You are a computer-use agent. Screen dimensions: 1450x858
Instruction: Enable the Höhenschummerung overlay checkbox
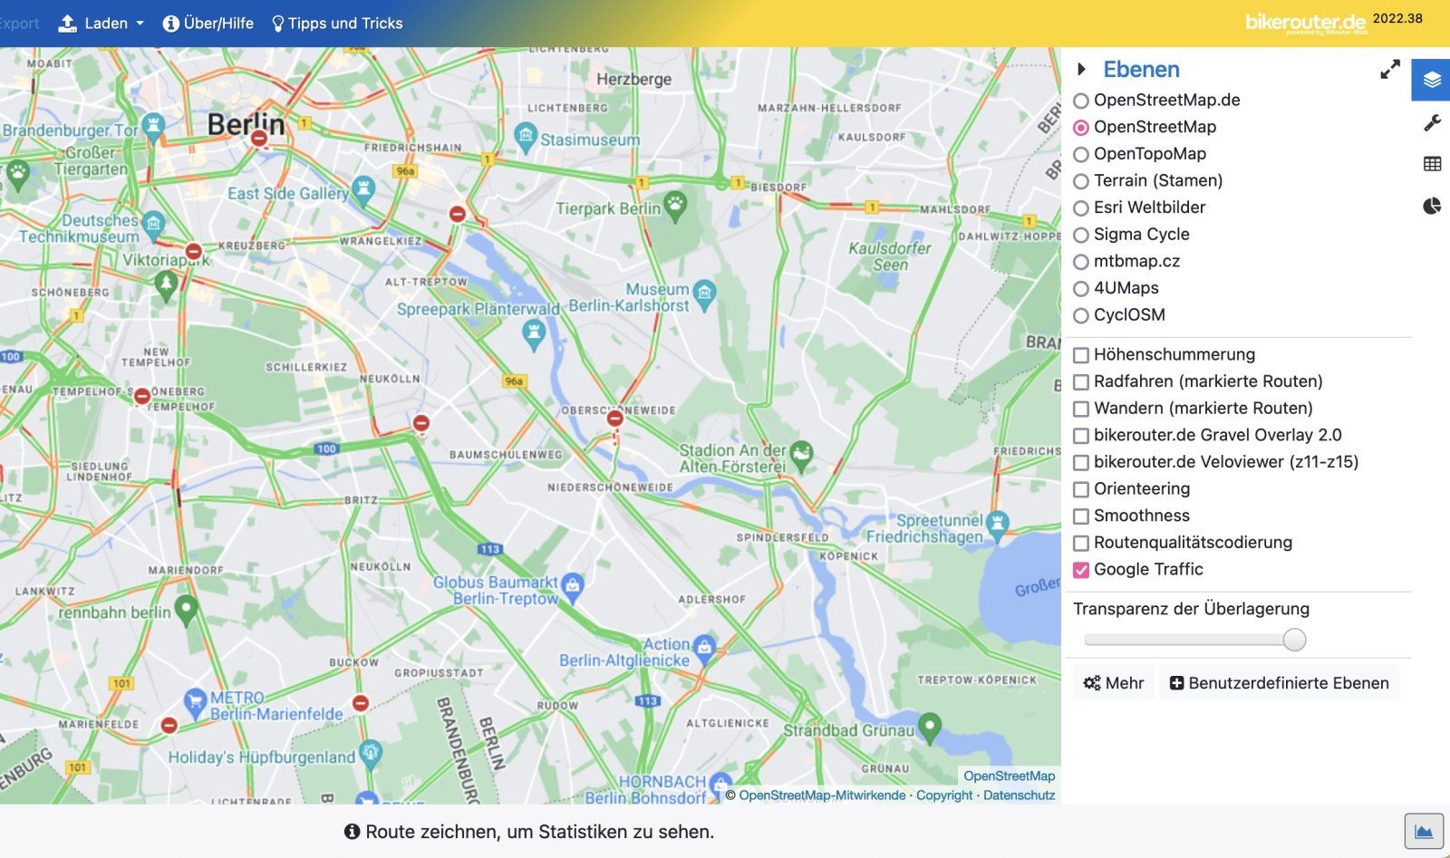click(1081, 355)
